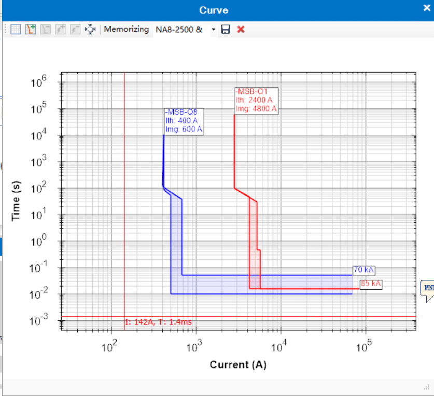Click the add curve icon
This screenshot has height=396, width=434.
tap(31, 29)
